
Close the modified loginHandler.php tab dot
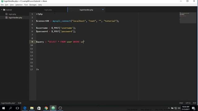tap(103, 10)
